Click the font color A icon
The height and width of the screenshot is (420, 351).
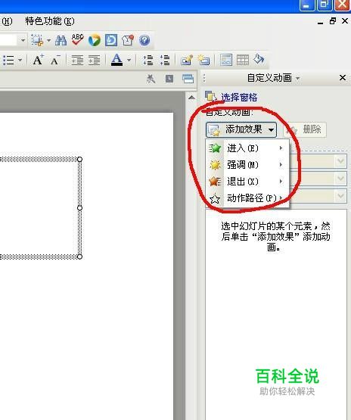tap(116, 60)
